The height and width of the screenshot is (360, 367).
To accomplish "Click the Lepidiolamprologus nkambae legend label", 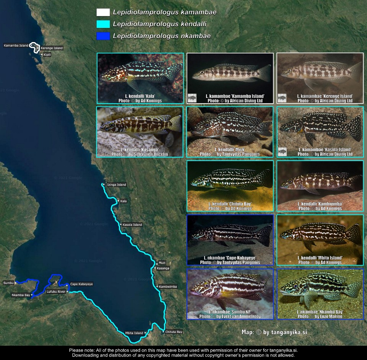I will (x=162, y=36).
